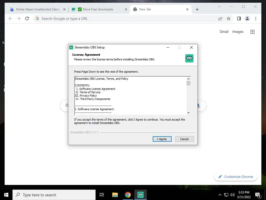This screenshot has width=266, height=200.
Task: Open Chrome three-dot menu
Action: [x=256, y=18]
